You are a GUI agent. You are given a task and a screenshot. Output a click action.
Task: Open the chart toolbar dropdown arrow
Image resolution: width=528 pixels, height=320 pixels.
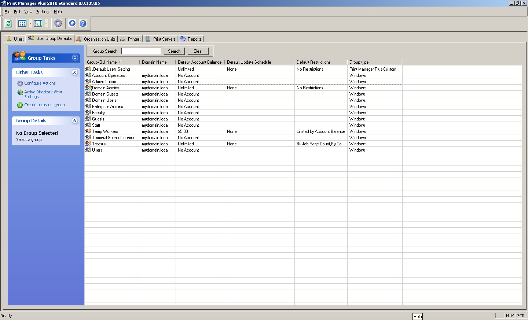[46, 23]
